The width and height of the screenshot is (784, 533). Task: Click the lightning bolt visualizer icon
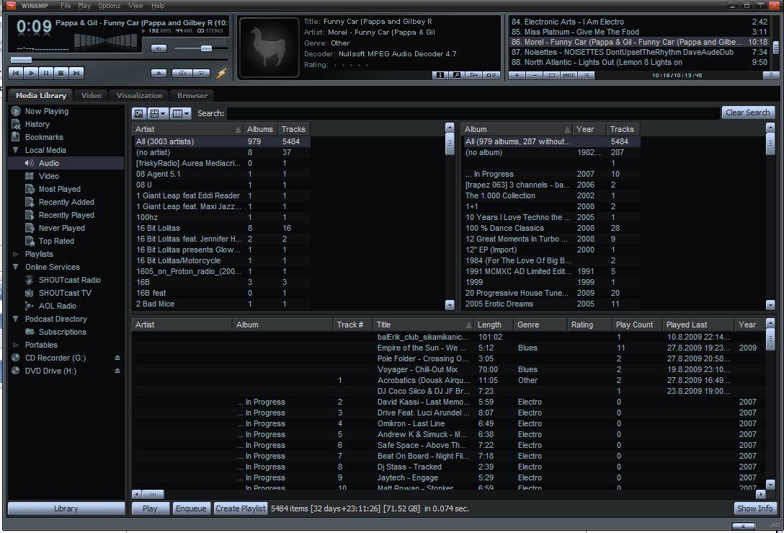click(221, 72)
